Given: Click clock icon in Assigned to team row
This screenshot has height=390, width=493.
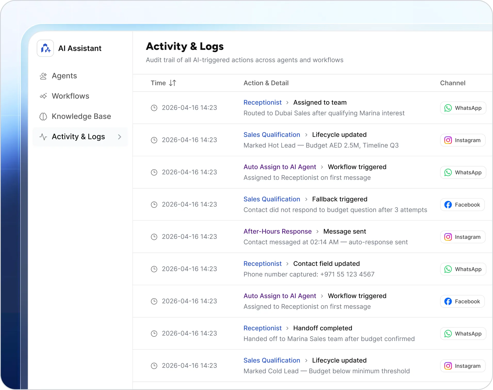Looking at the screenshot, I should 154,108.
